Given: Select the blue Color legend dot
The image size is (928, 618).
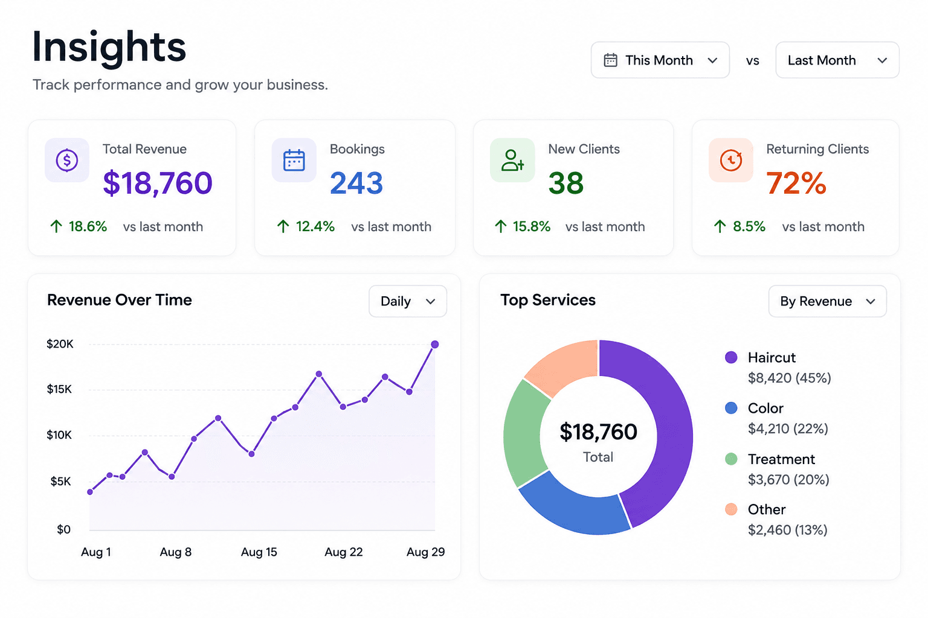Looking at the screenshot, I should (731, 408).
